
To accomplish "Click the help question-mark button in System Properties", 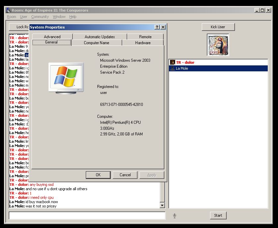I will point(157,27).
